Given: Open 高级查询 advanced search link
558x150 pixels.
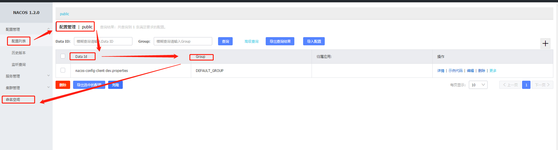Looking at the screenshot, I should (251, 42).
